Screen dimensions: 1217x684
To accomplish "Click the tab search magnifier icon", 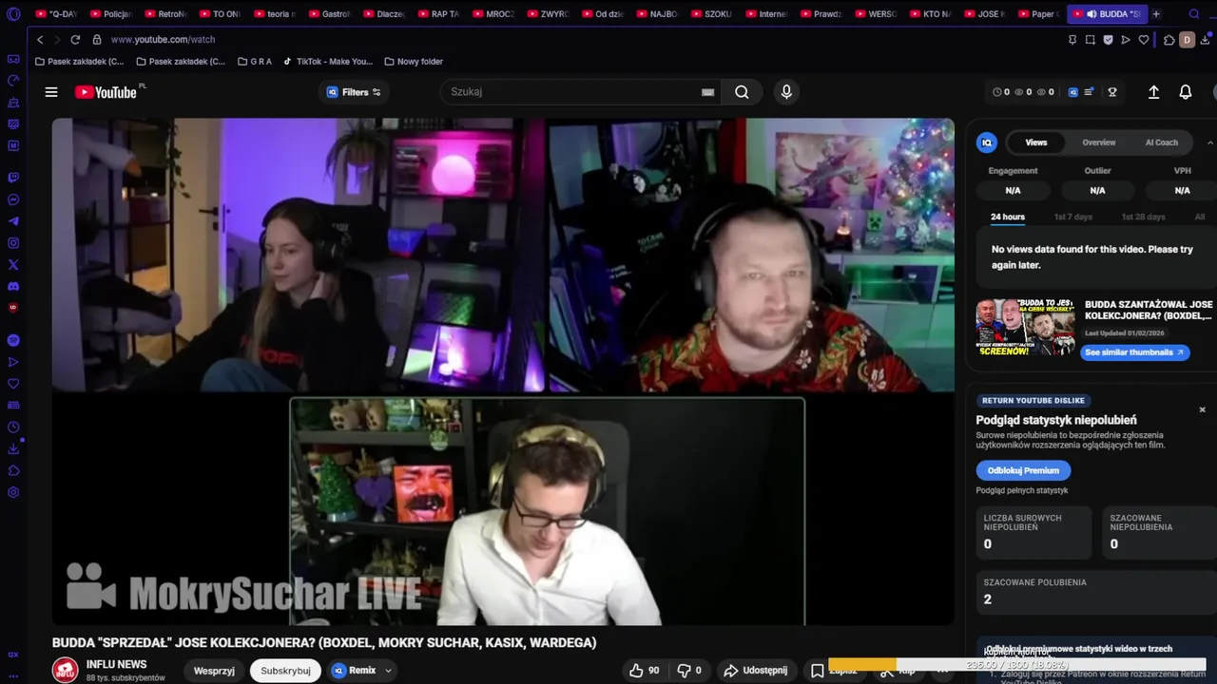I will click(x=1194, y=14).
